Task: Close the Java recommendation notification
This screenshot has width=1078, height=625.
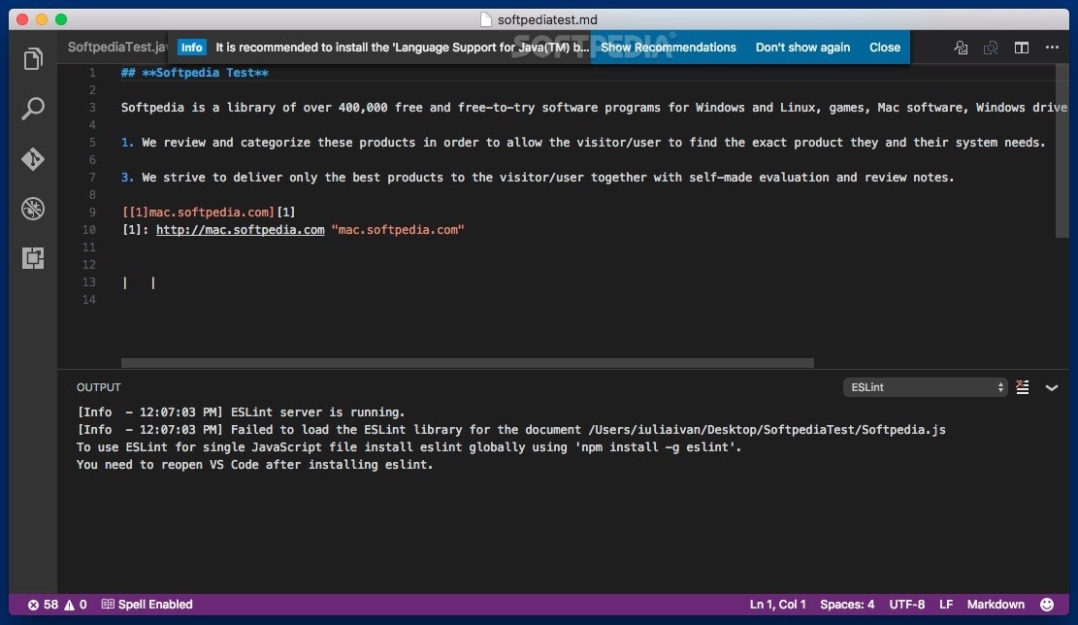Action: (885, 48)
